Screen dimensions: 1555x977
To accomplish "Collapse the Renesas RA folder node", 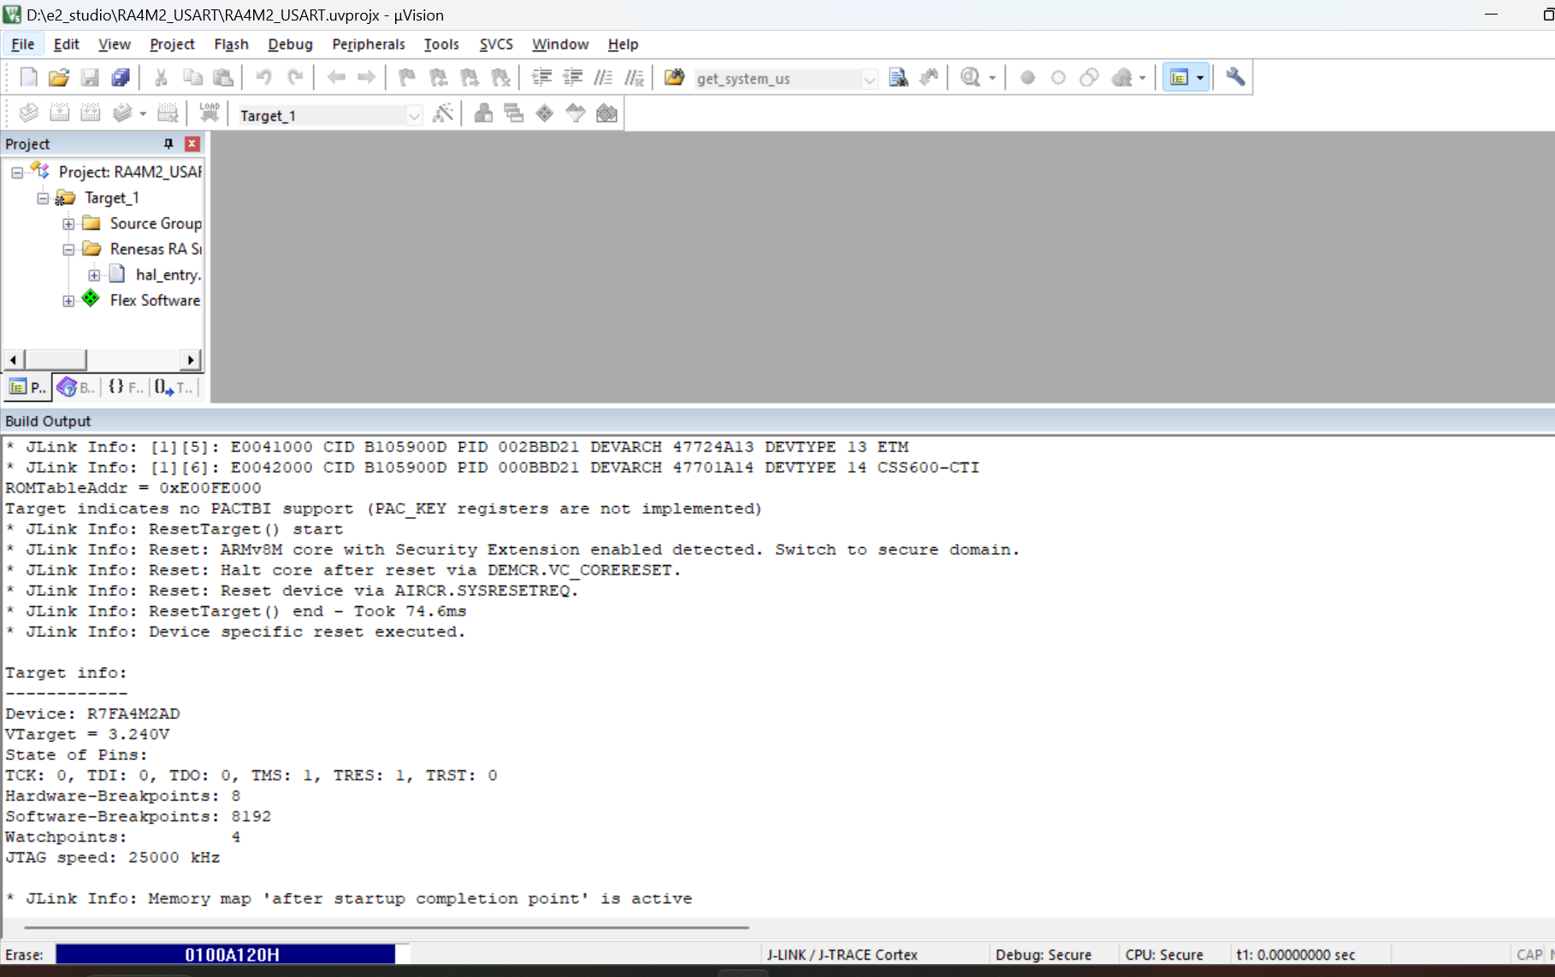I will (68, 250).
